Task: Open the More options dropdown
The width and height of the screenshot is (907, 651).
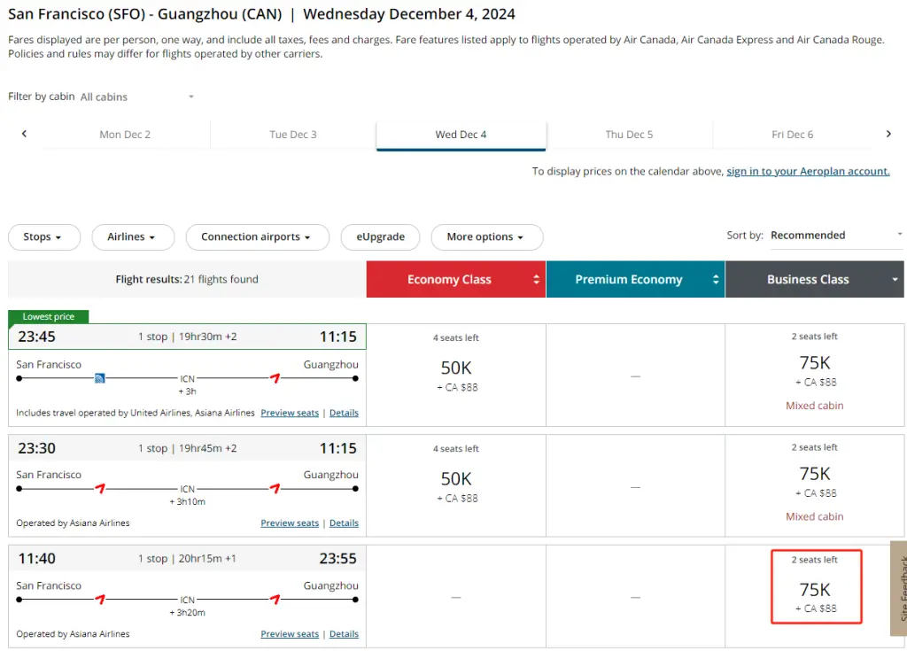Action: (485, 237)
